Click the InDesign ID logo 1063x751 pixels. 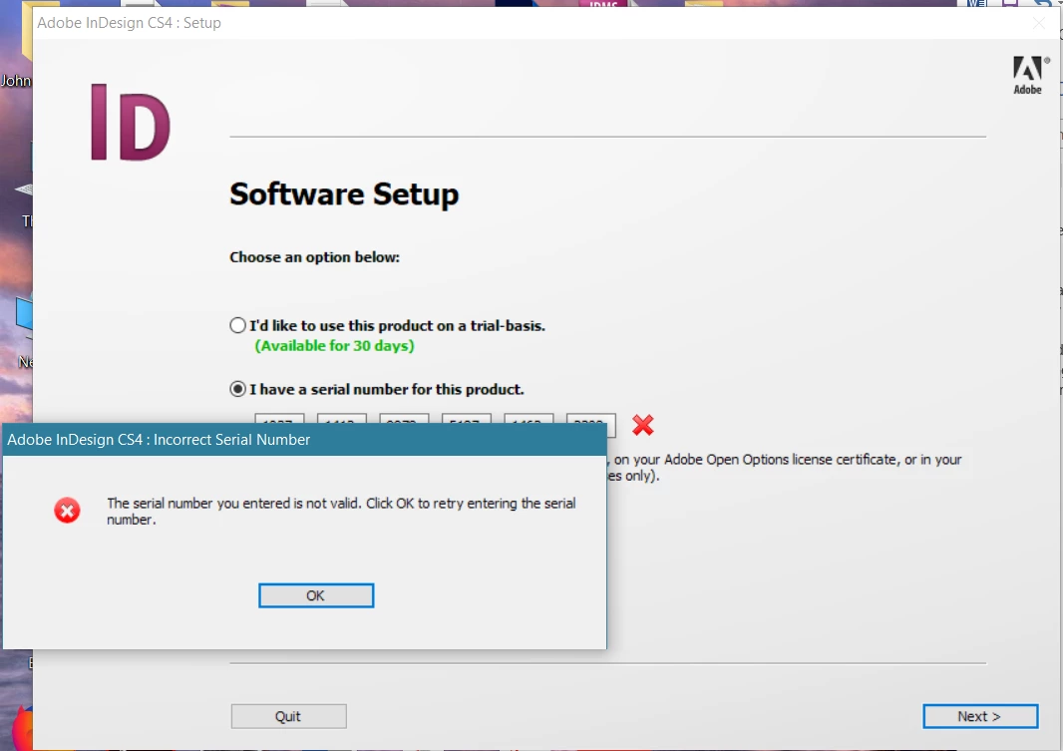pos(131,124)
